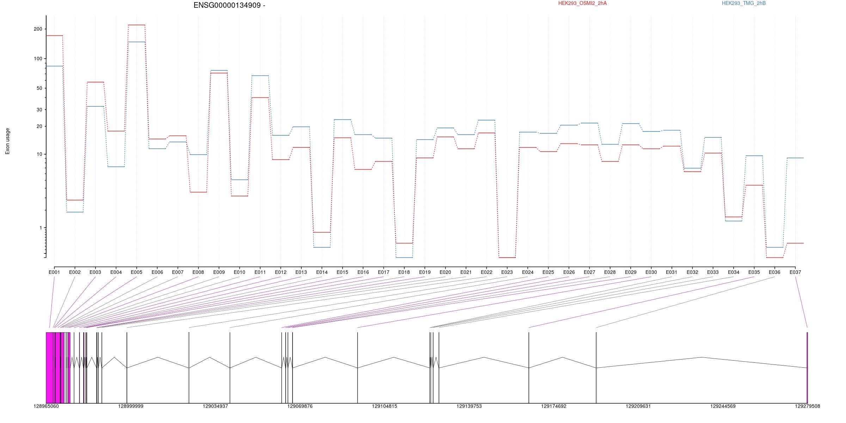Select exon label E004
The height and width of the screenshot is (423, 846).
(x=116, y=272)
